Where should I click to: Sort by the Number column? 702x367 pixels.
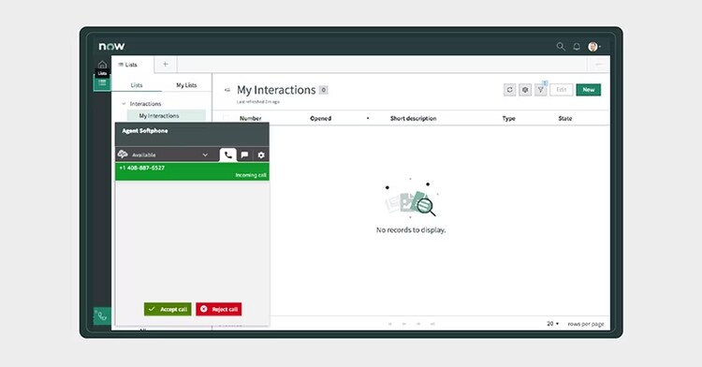click(x=250, y=119)
